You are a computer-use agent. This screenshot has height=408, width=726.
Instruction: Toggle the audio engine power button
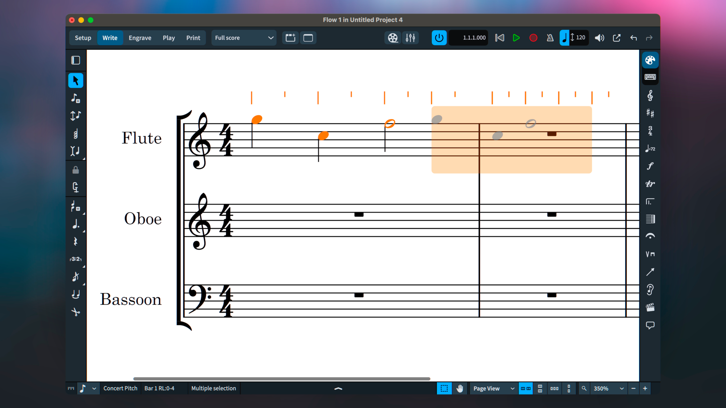(439, 38)
